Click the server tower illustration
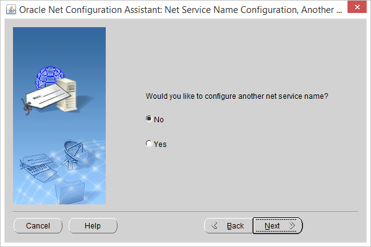The height and width of the screenshot is (247, 371). [x=67, y=94]
